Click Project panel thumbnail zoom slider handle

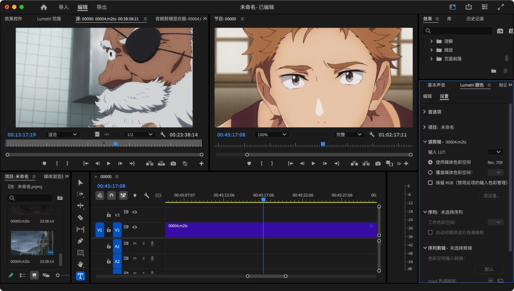click(58, 275)
